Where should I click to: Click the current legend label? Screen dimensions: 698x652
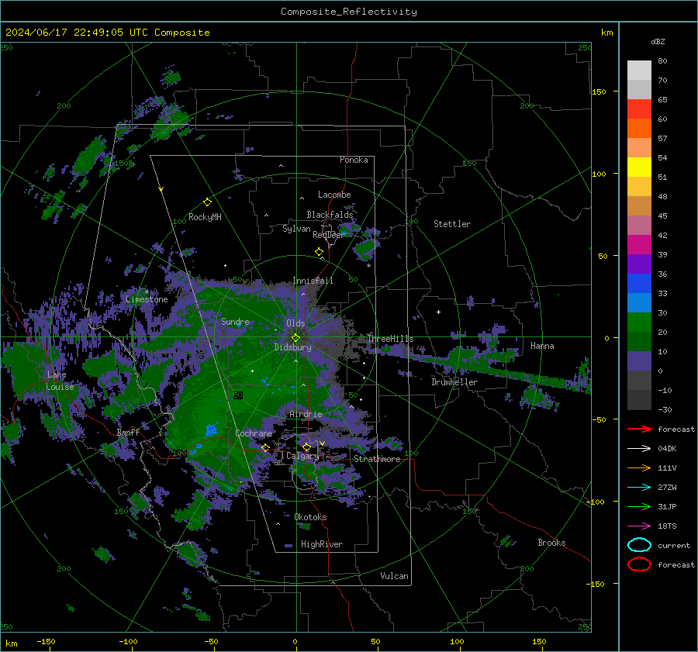point(674,546)
